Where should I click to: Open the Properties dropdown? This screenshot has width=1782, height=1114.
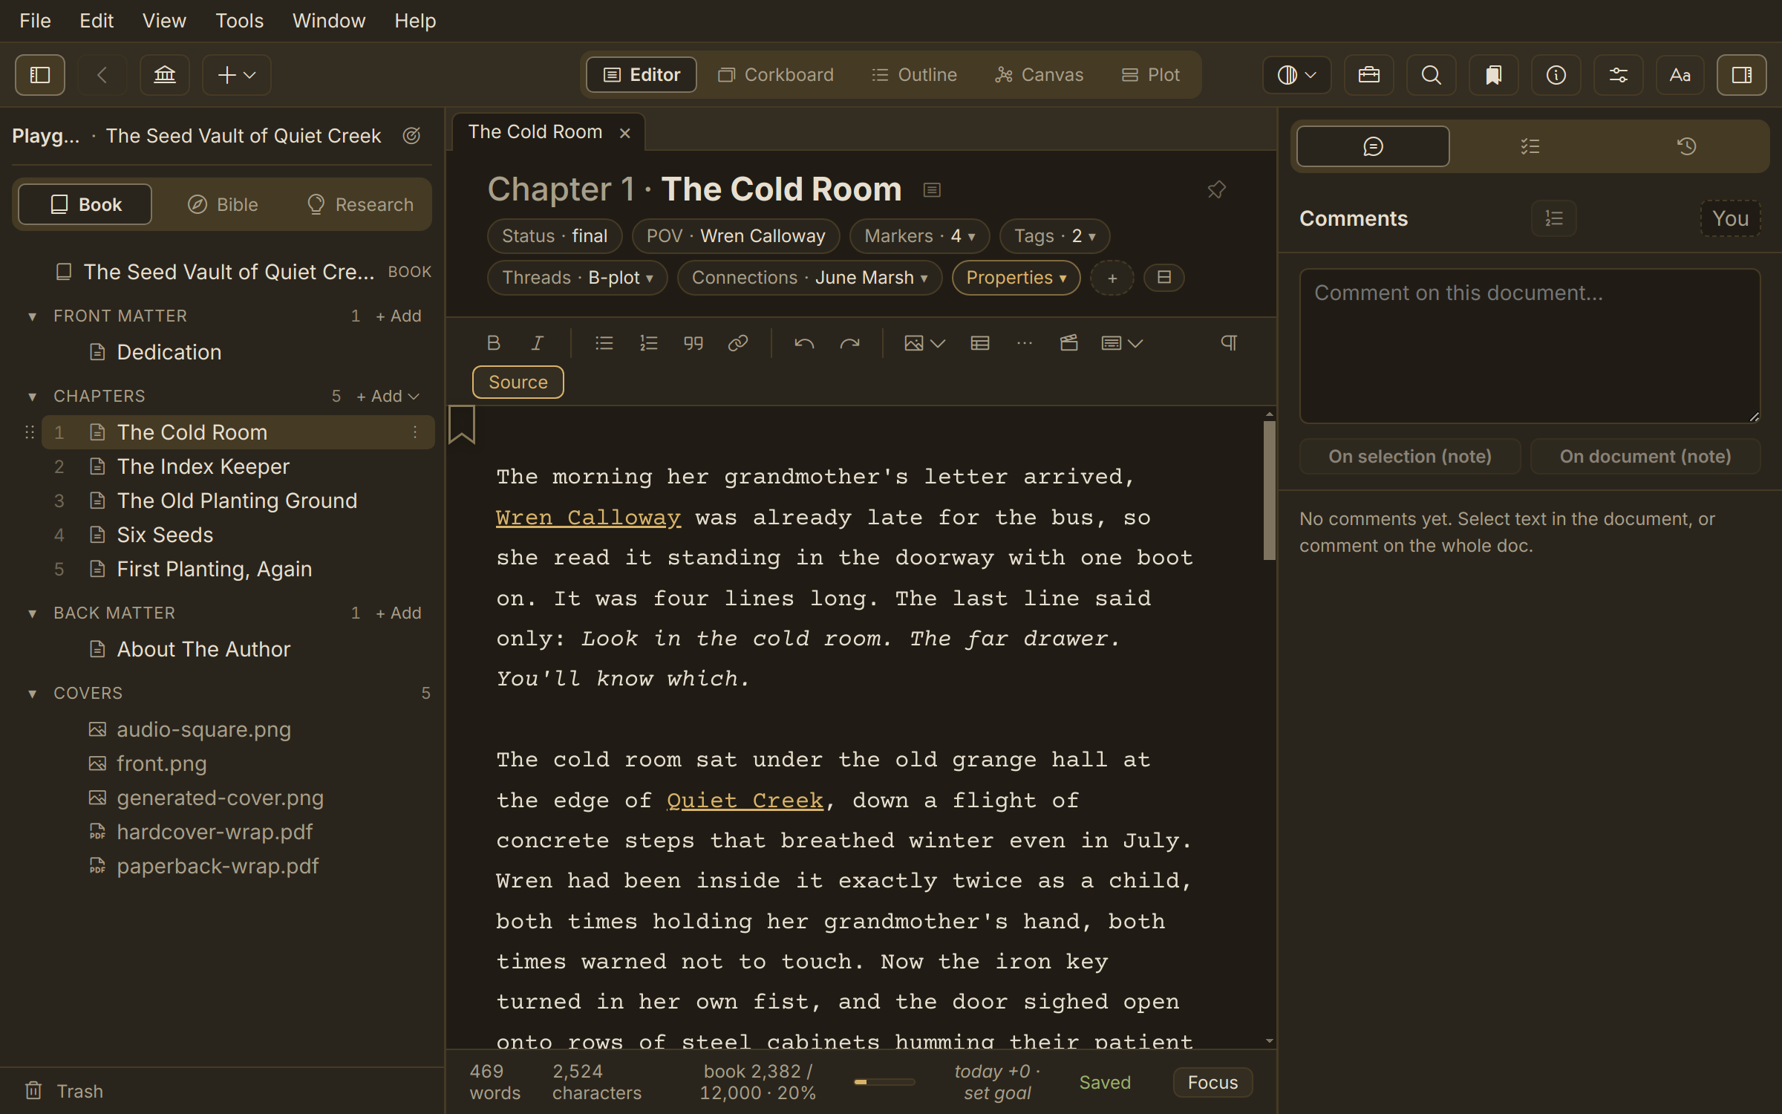(1016, 278)
